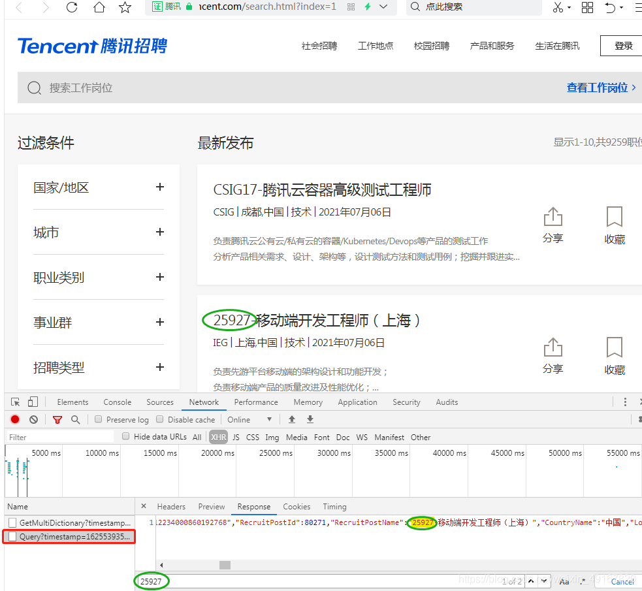
Task: Open the DevTools three-dot customize menu
Action: point(625,402)
